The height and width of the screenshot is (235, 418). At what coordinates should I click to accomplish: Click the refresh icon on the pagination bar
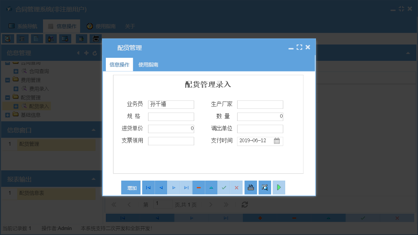coord(245,204)
